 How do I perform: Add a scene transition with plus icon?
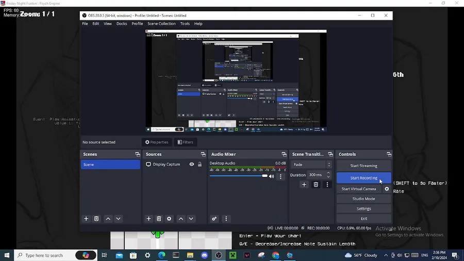point(304,185)
